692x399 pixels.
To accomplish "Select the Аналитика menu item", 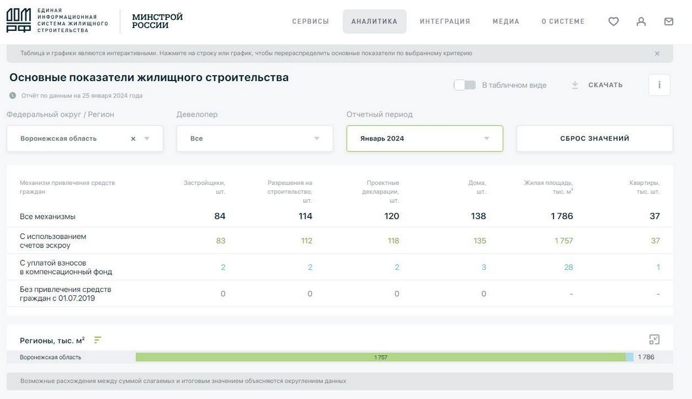I will tap(375, 22).
